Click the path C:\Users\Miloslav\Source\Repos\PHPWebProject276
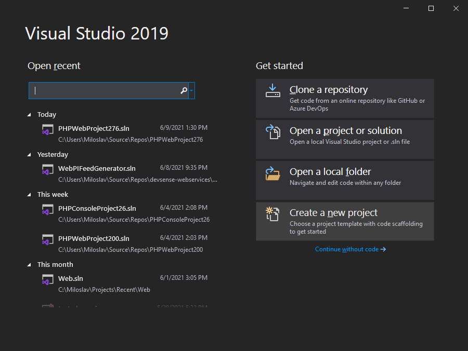 click(x=131, y=140)
